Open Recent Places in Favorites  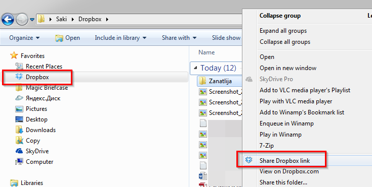point(44,67)
